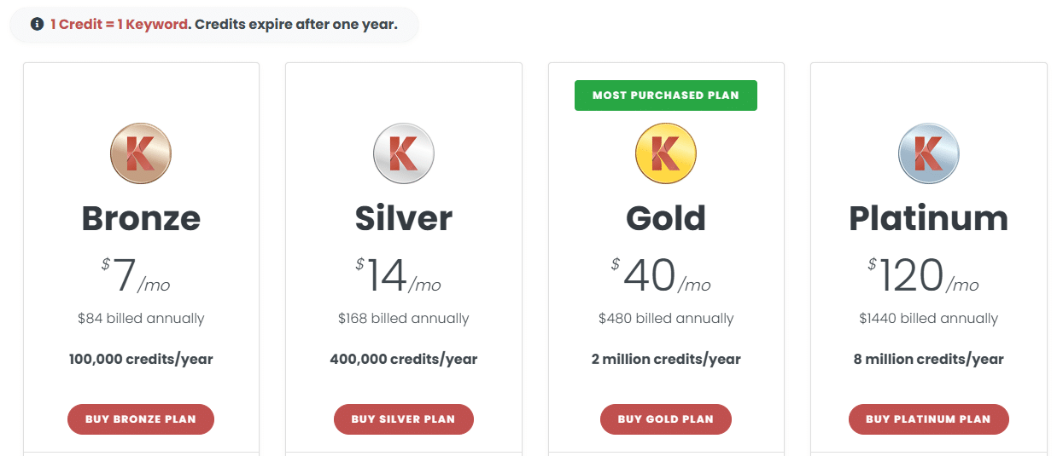
Task: Click the Bronze plan coin icon
Action: [x=141, y=153]
